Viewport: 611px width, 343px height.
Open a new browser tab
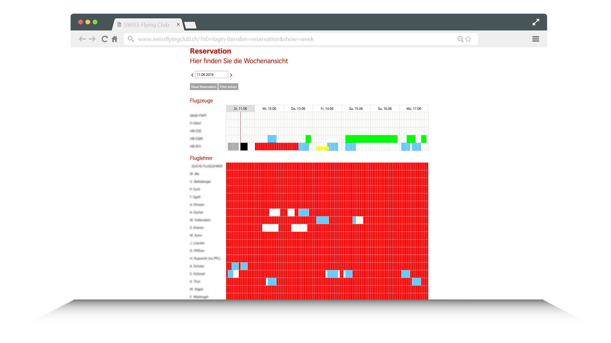pyautogui.click(x=190, y=25)
